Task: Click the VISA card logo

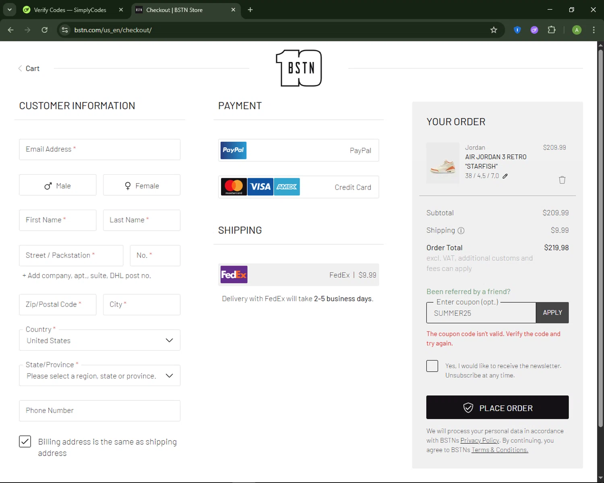Action: click(x=260, y=187)
